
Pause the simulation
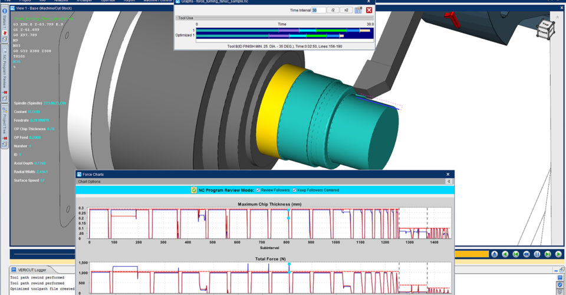click(x=537, y=254)
